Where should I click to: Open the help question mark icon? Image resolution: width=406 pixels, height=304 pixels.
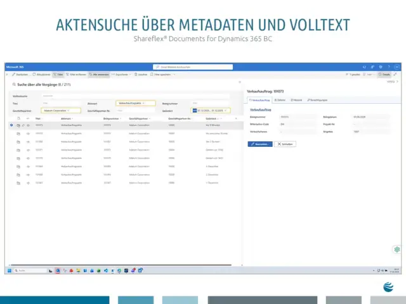[x=389, y=67]
